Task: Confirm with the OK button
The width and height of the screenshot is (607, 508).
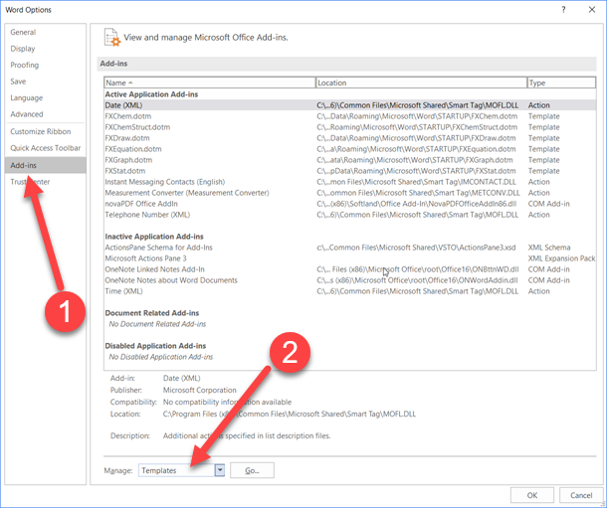Action: click(x=532, y=495)
